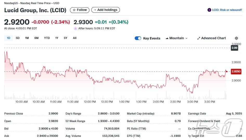Click the 2.9250 current price chart marker
Screen dimensions: 246x140
[236, 71]
